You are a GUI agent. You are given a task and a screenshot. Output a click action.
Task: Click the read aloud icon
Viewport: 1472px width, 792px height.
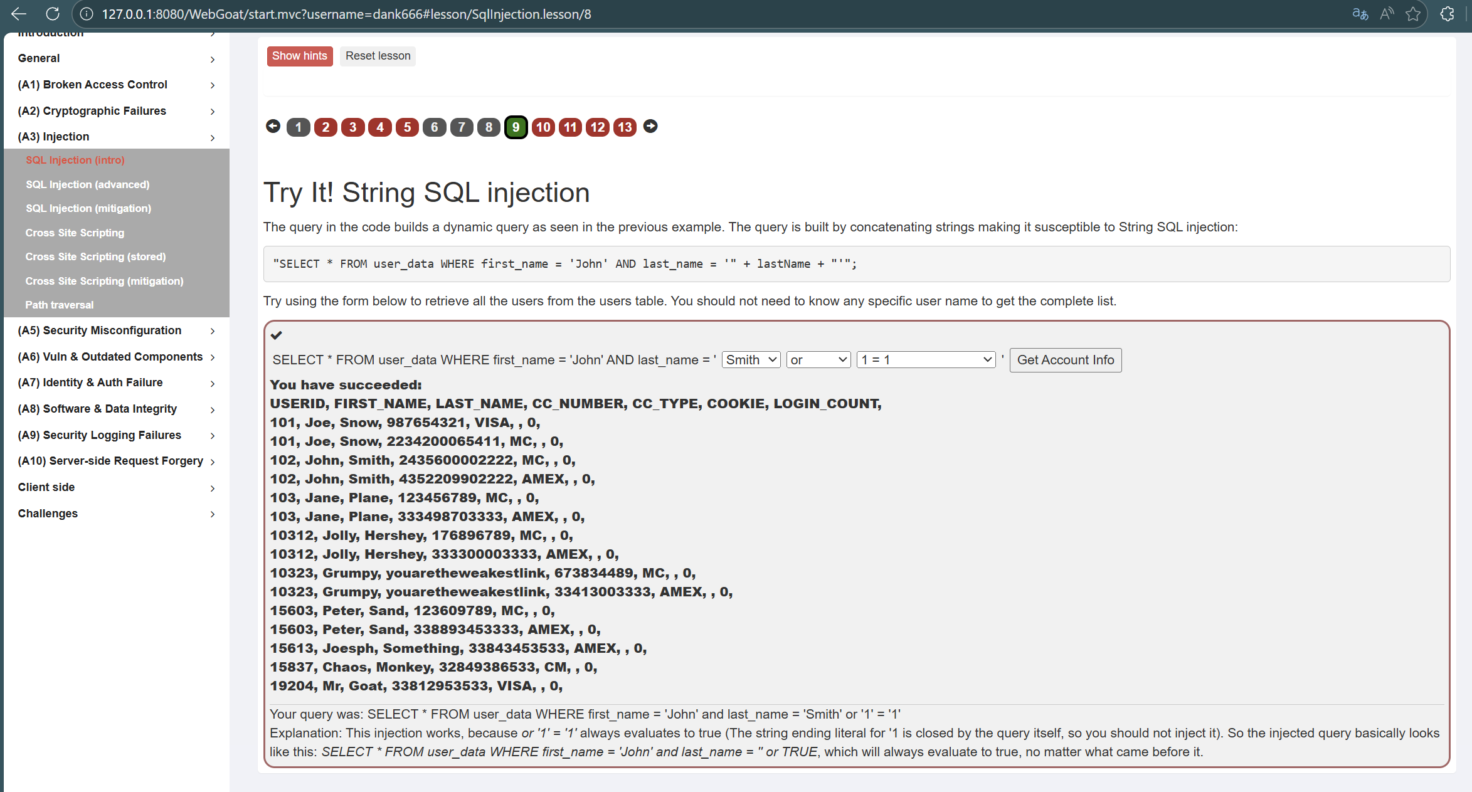pos(1387,14)
